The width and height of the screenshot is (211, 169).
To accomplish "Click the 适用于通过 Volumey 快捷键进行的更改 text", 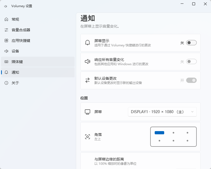I will [x=123, y=45].
